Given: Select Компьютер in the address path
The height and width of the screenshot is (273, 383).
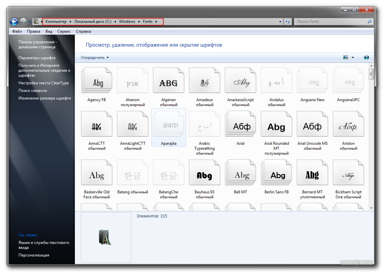Looking at the screenshot, I should [56, 21].
